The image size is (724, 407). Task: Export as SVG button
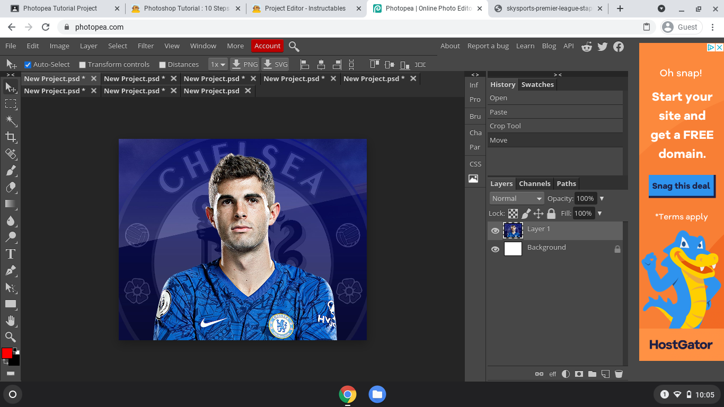point(275,65)
